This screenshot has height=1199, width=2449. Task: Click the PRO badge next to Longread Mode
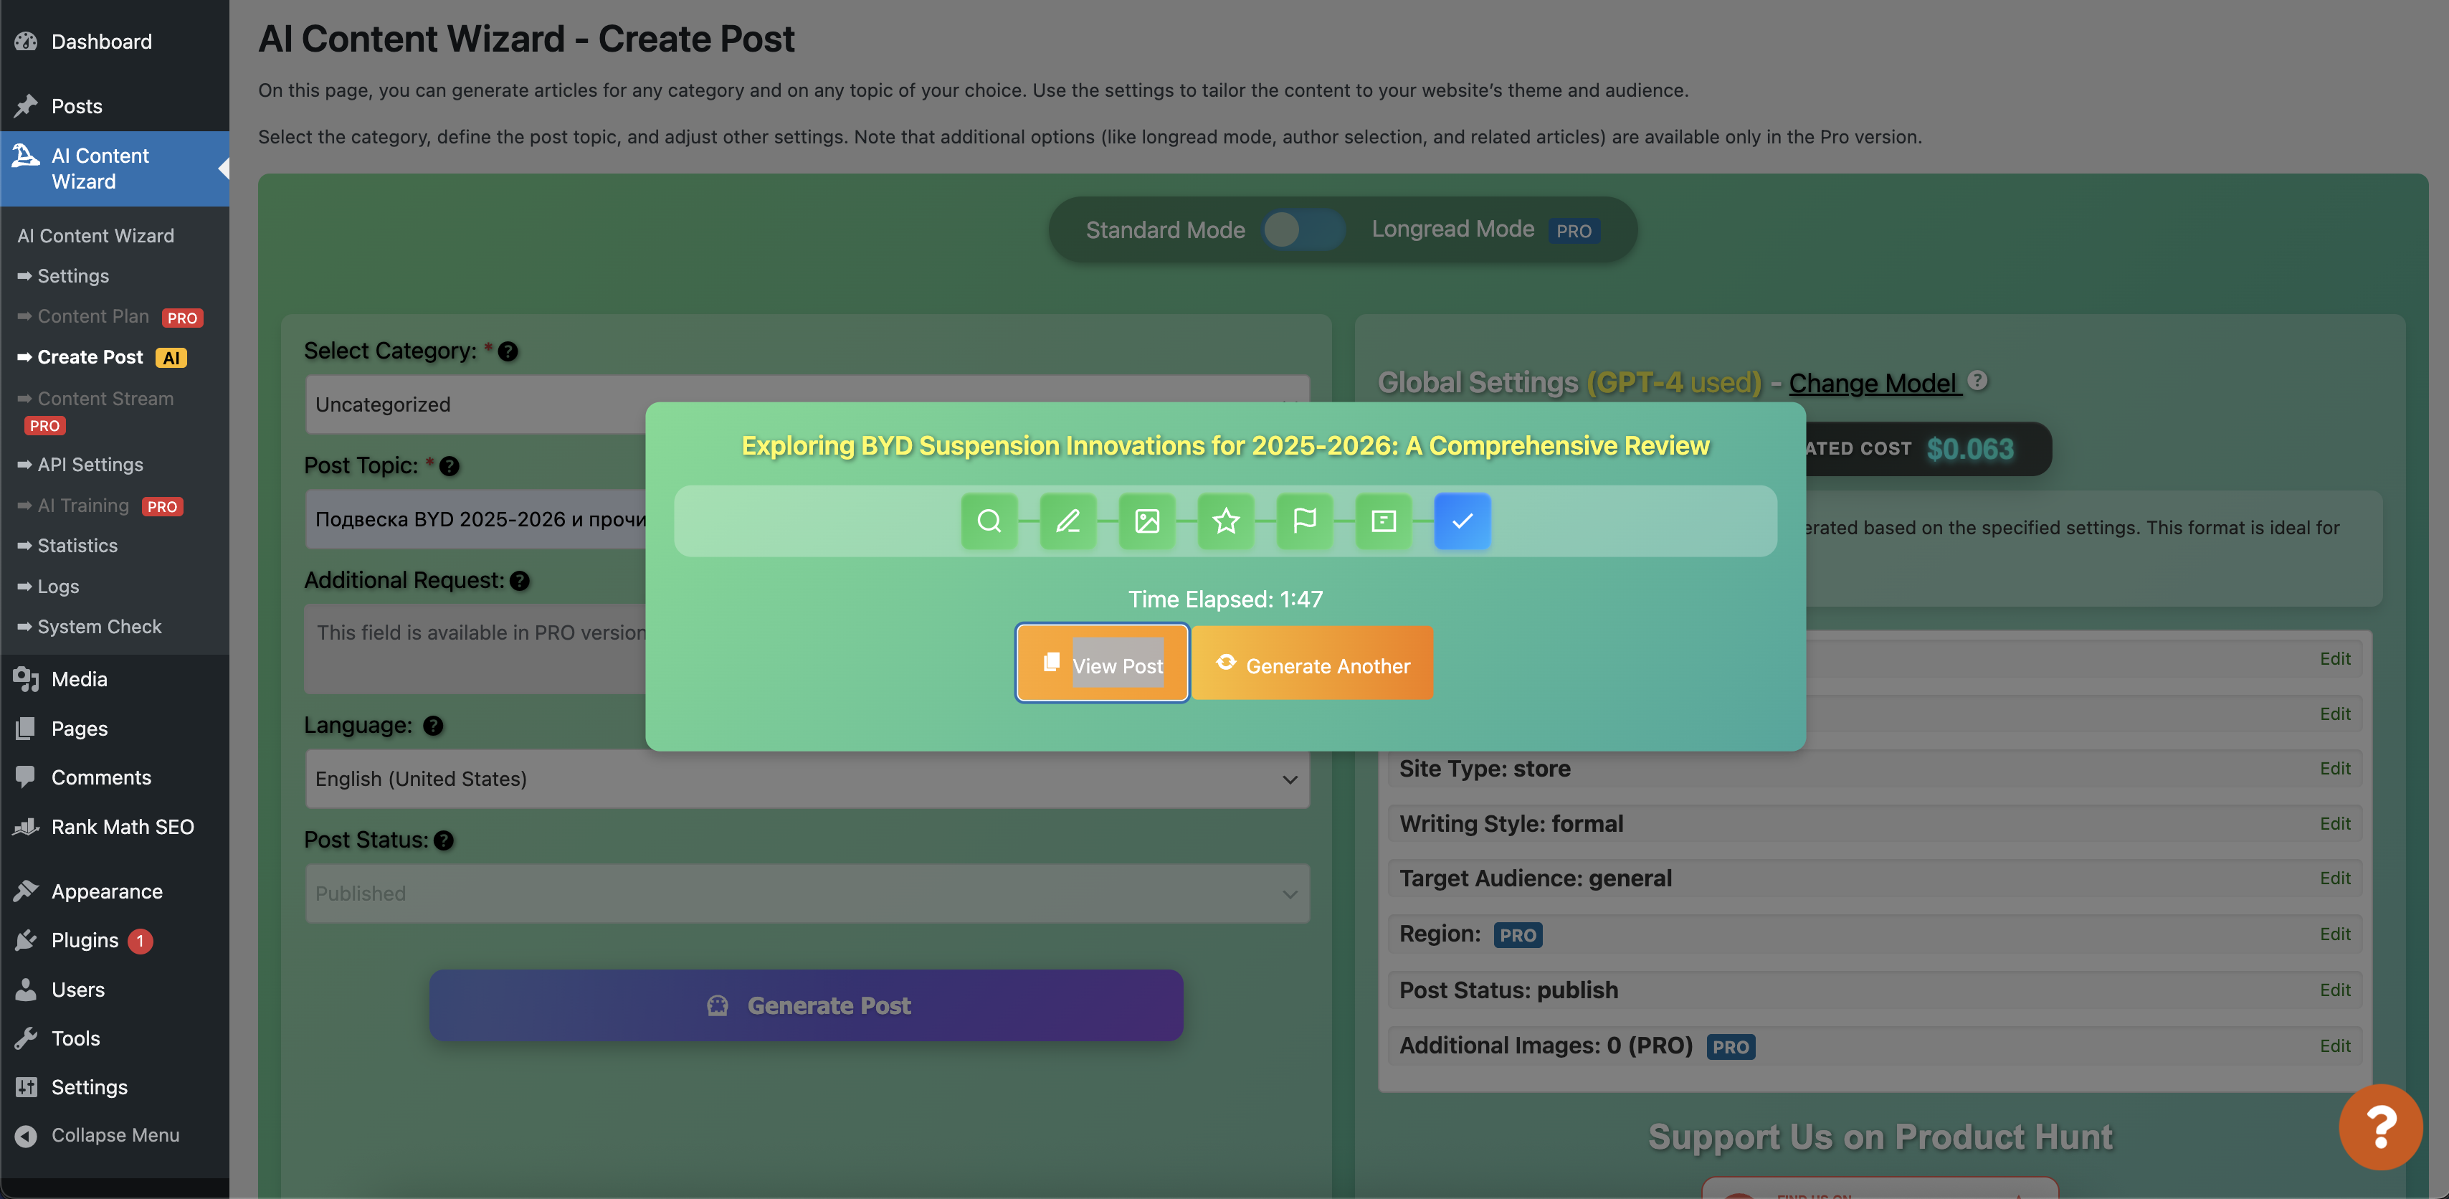[1574, 231]
